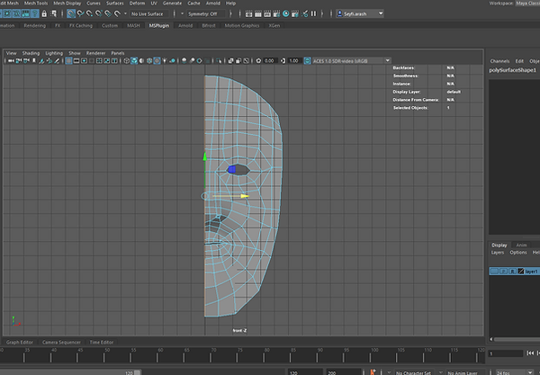Edit the exposure value 0.00 field
The width and height of the screenshot is (540, 375).
tap(270, 61)
